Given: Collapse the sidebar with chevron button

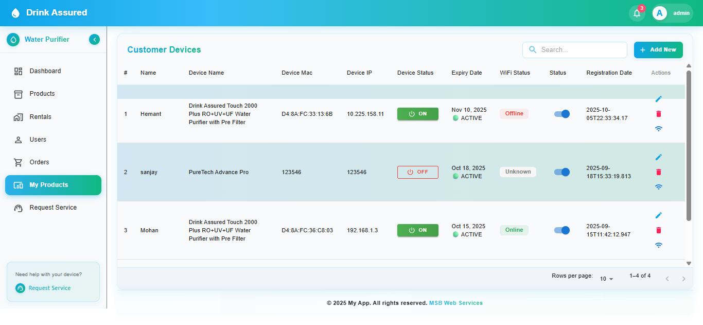Looking at the screenshot, I should coord(94,40).
